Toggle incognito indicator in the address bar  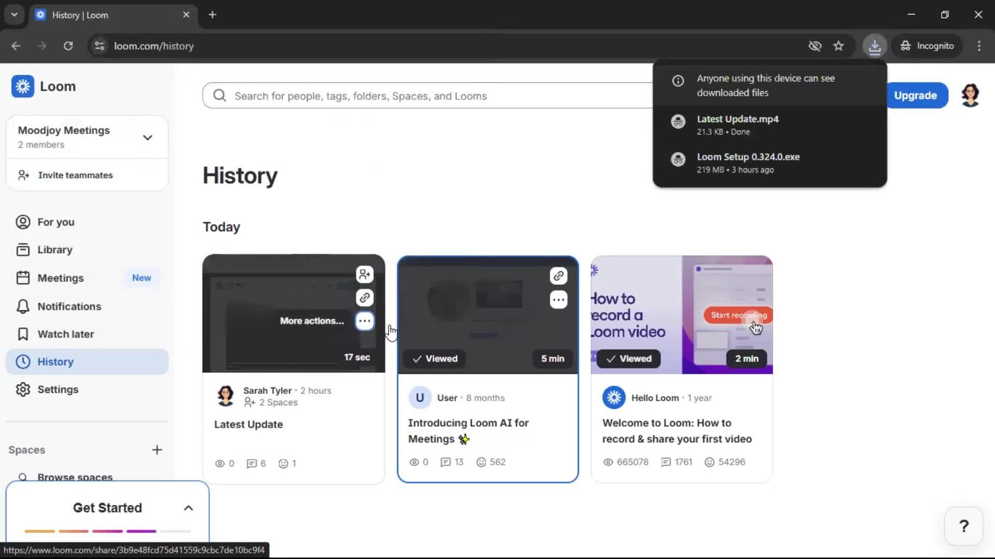point(927,46)
